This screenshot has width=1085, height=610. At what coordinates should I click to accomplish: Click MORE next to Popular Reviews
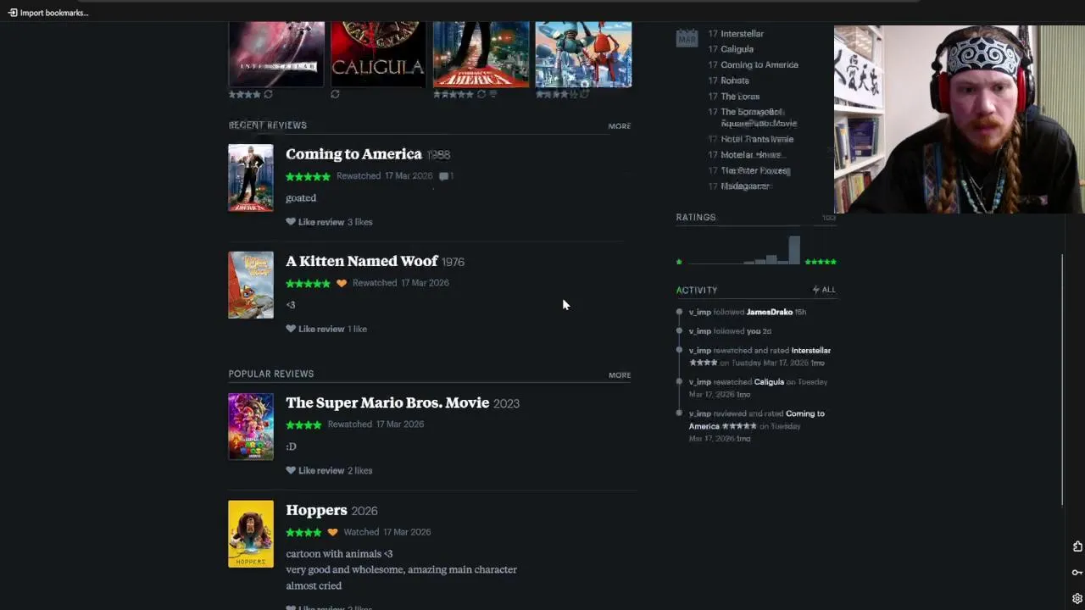[x=619, y=375]
